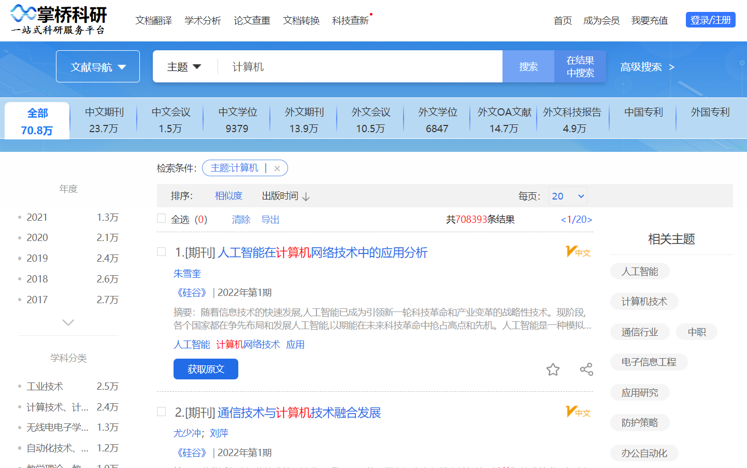The width and height of the screenshot is (747, 468).
Task: Open 文档翻译 in top menu
Action: [x=153, y=20]
